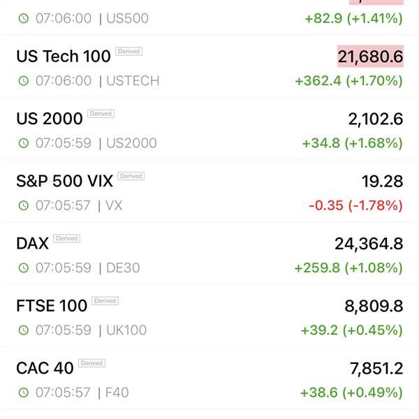Click the clock icon in UK100 row
The height and width of the screenshot is (419, 419).
[24, 330]
